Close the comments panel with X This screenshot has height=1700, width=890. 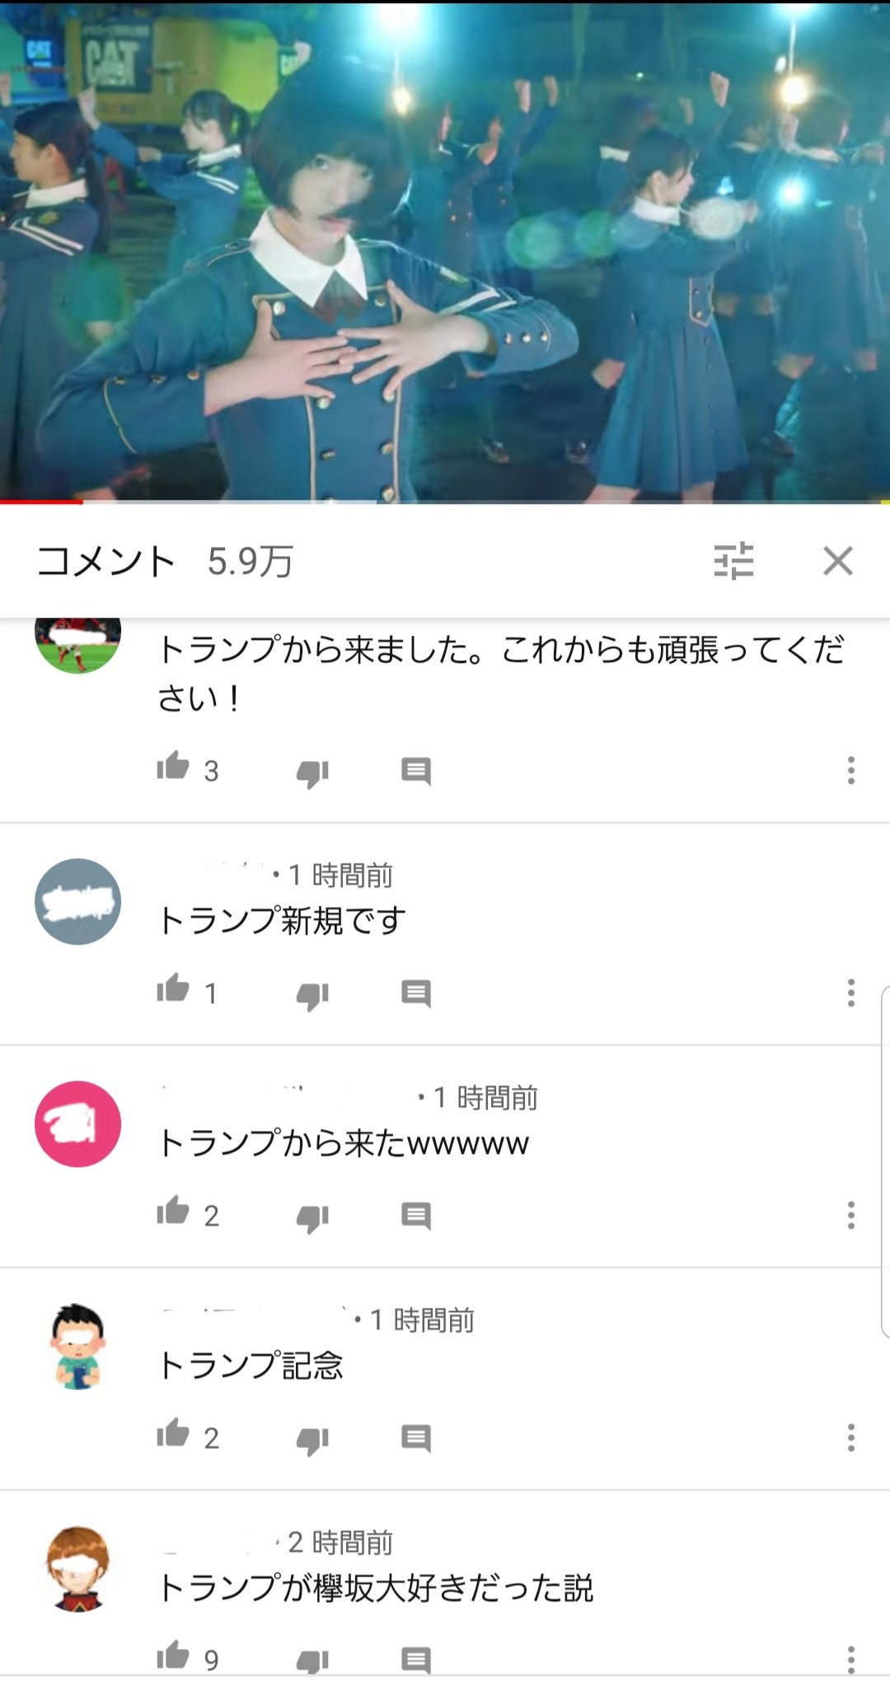838,561
